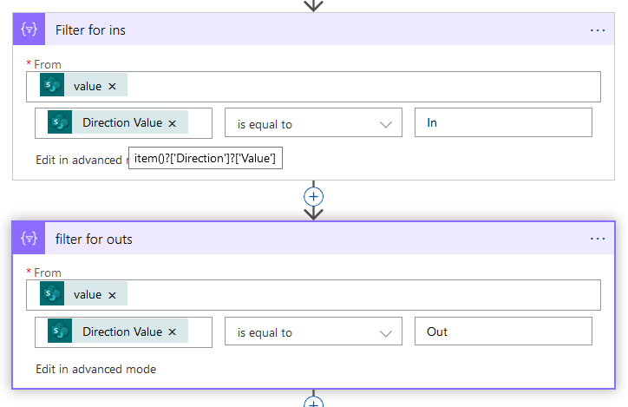This screenshot has width=628, height=407.
Task: Click the Filter for ins action icon
Action: (x=29, y=30)
